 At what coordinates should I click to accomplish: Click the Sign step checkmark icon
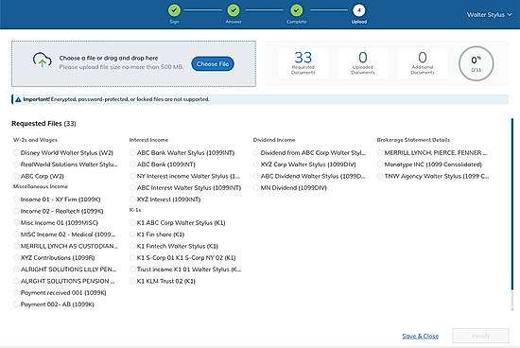(174, 10)
